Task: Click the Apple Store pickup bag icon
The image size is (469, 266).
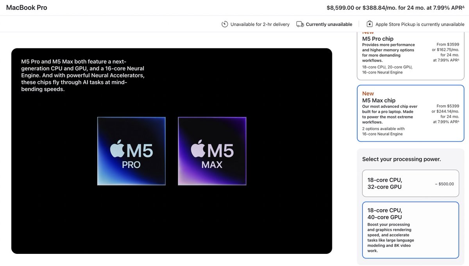Action: [x=369, y=24]
